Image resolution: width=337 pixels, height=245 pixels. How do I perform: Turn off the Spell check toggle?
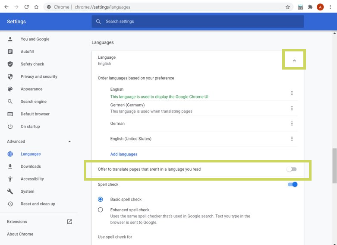click(x=293, y=185)
